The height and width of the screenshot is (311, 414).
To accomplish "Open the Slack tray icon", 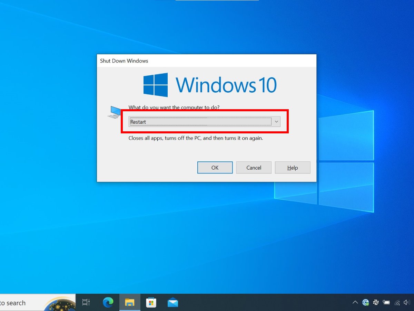I will coord(376,303).
